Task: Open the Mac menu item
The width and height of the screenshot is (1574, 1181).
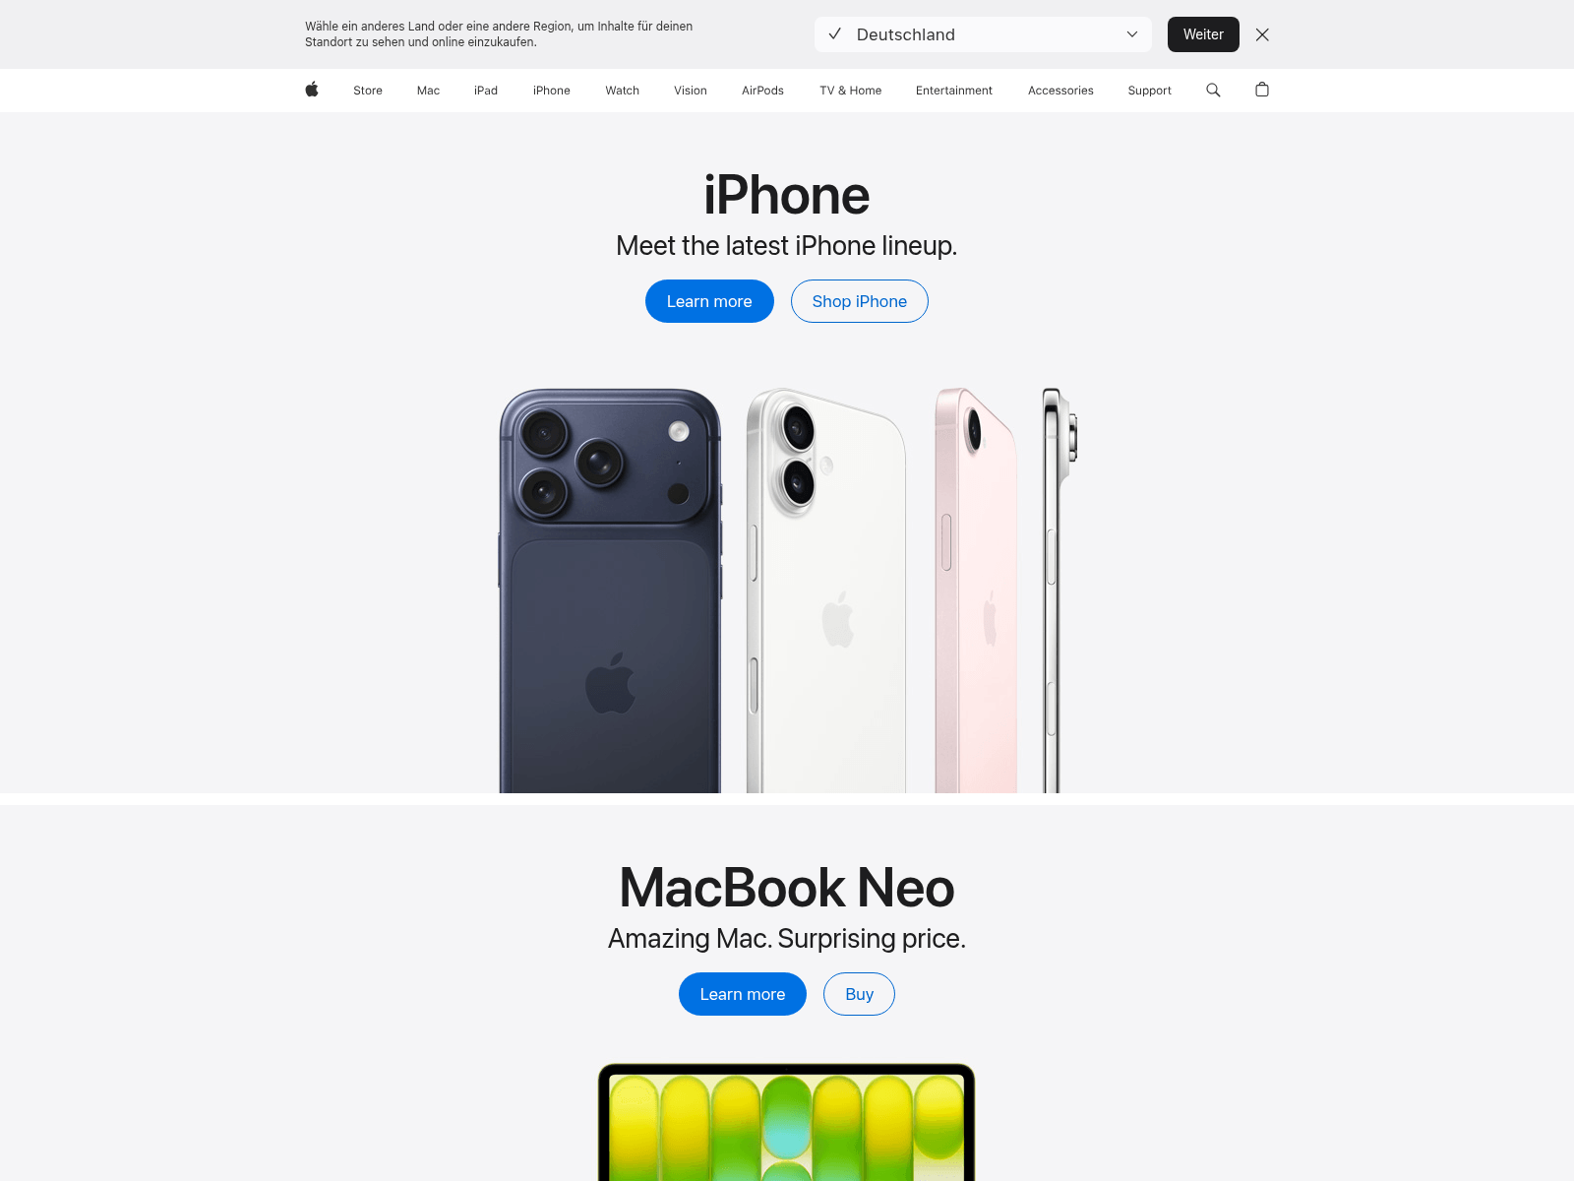Action: [428, 91]
